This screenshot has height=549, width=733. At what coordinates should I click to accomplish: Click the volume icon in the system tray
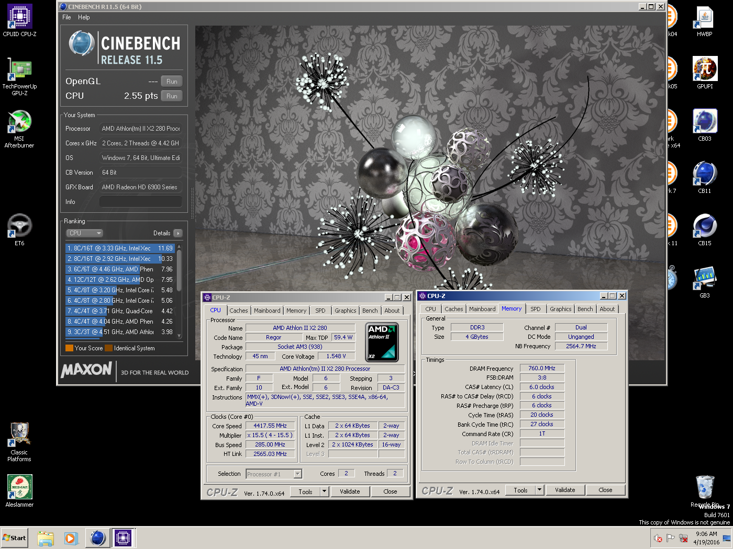pos(658,538)
